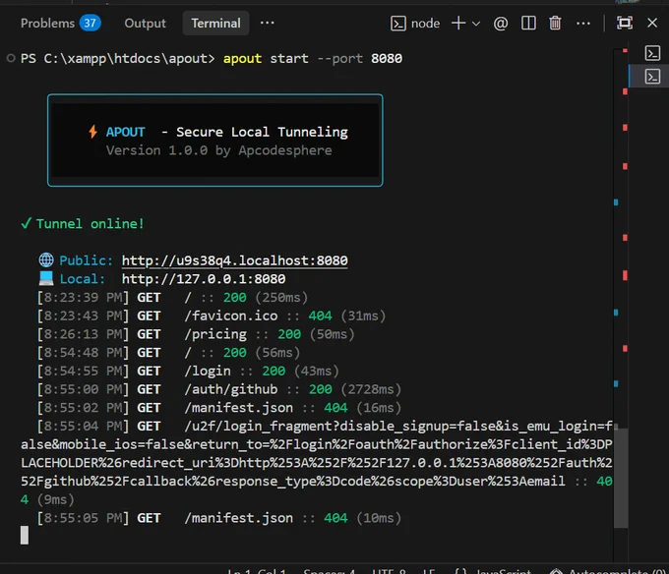Click the 8:23:39 PM GET / log line
The image size is (669, 574).
click(x=172, y=298)
